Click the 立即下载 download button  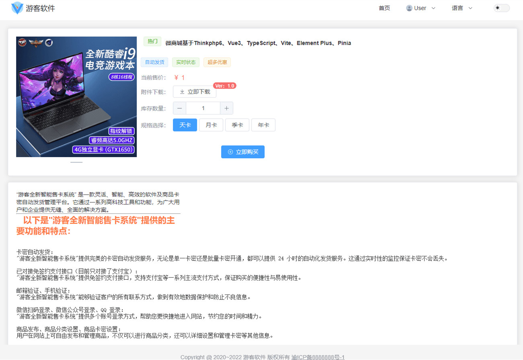coord(195,92)
